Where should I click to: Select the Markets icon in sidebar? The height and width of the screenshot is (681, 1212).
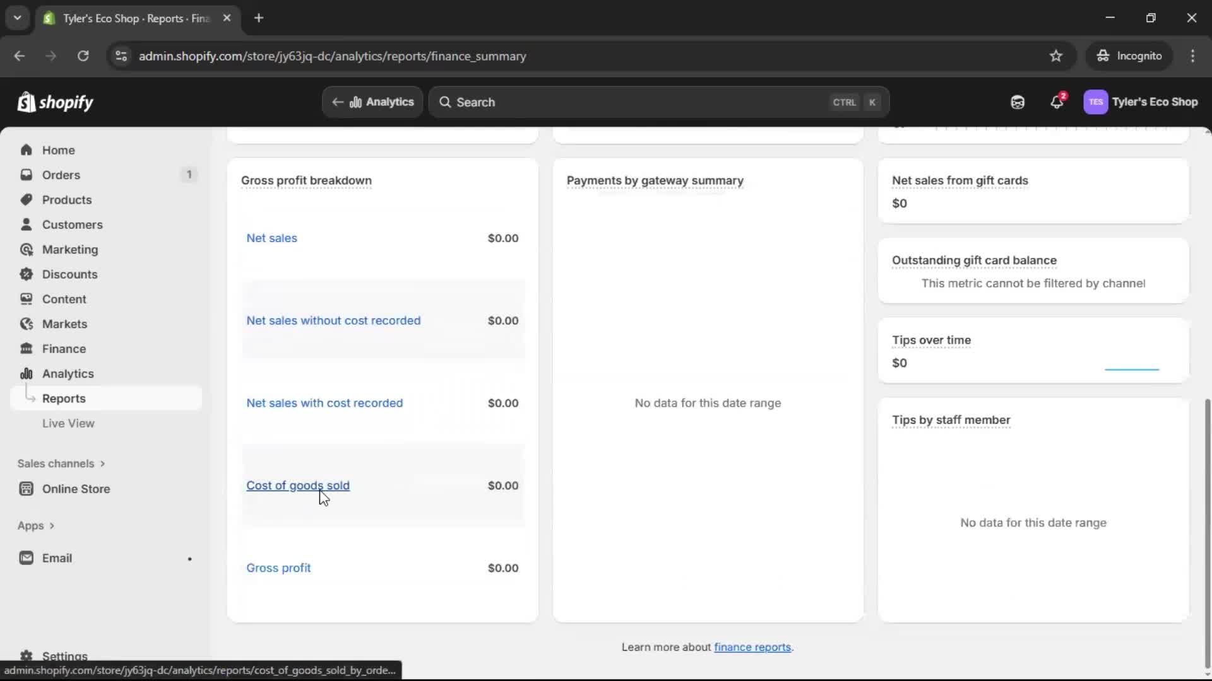(25, 323)
